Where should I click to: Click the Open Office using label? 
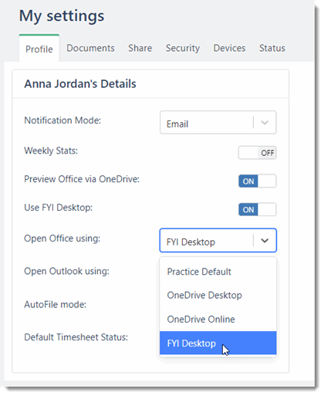(62, 239)
